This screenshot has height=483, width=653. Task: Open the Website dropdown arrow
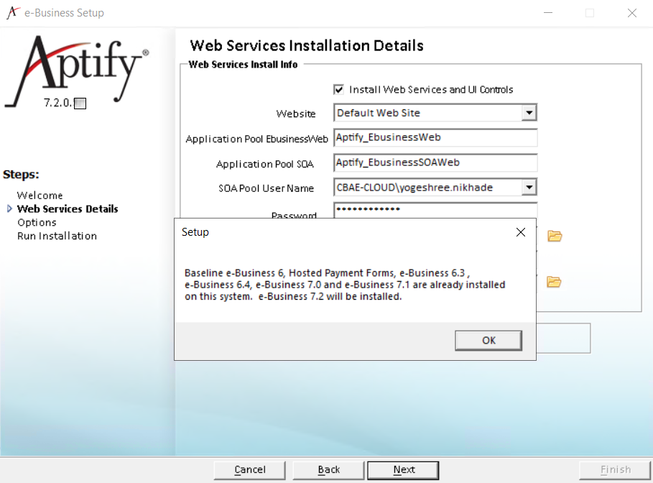click(529, 113)
